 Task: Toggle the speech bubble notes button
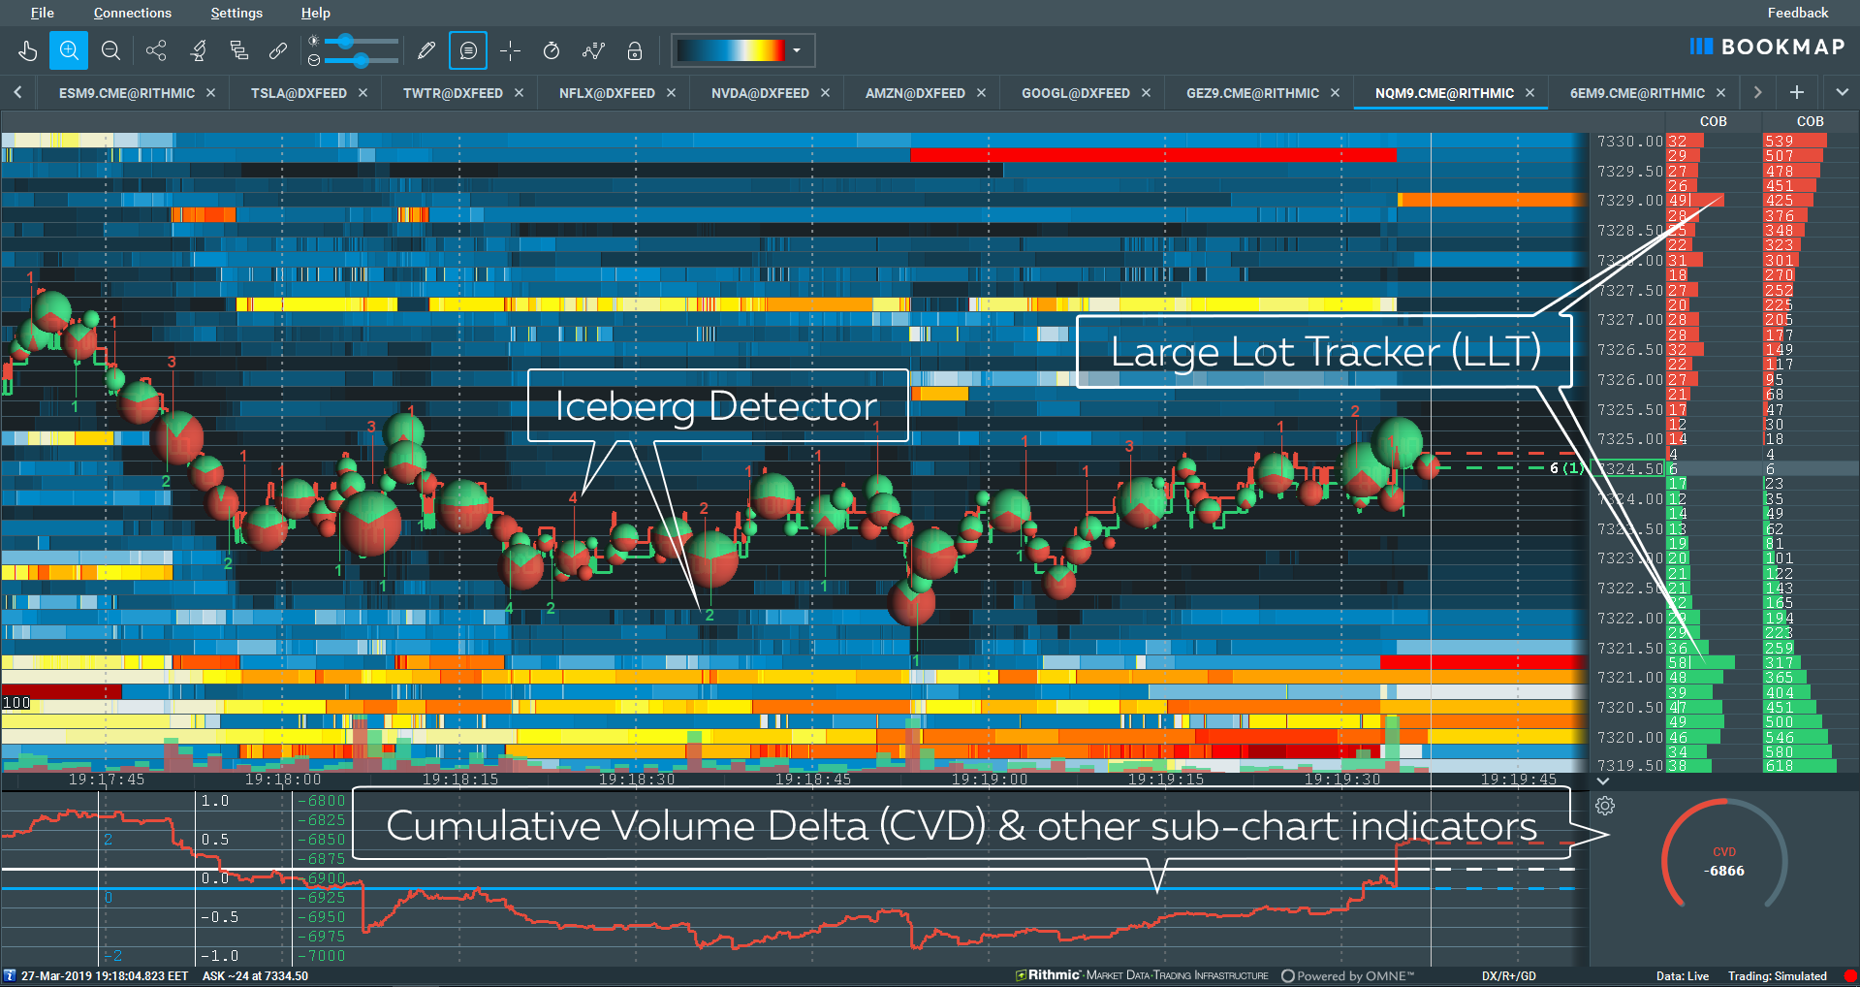468,50
